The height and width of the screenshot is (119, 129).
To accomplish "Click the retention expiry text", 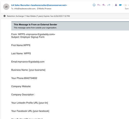I will pos(57,16).
